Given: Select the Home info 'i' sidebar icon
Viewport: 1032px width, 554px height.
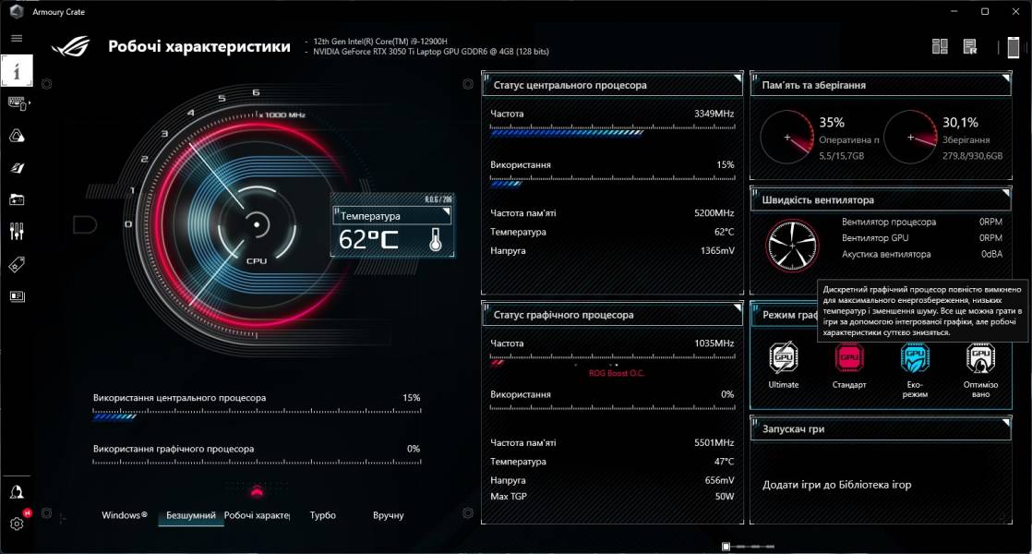Looking at the screenshot, I should [18, 71].
